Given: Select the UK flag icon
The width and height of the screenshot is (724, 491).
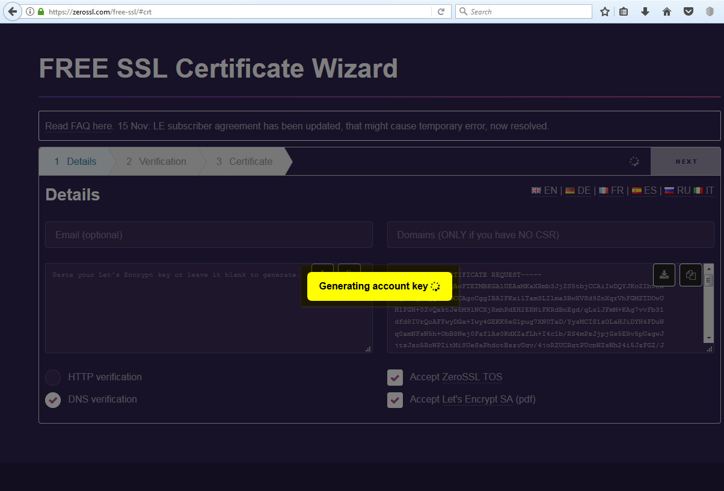Looking at the screenshot, I should 536,191.
